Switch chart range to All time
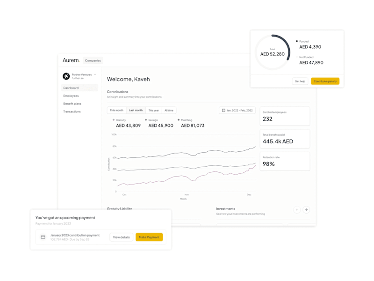Screen dimensions: 374x281 click(169, 110)
